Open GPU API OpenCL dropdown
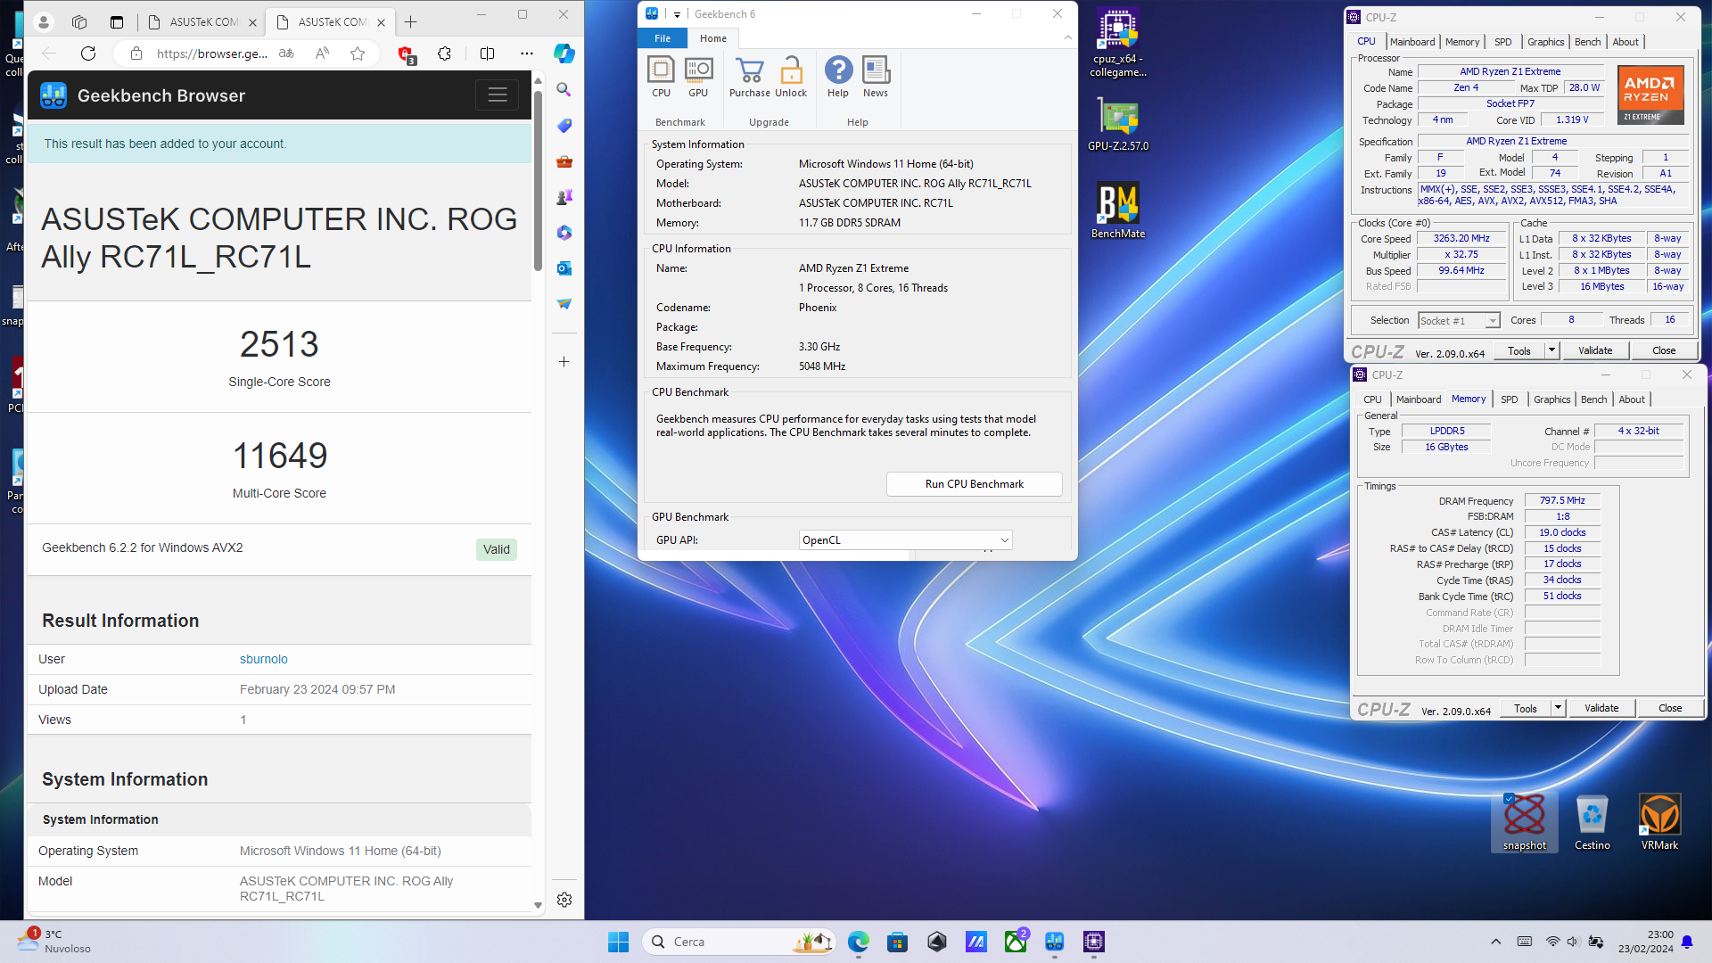This screenshot has width=1712, height=963. 905,540
